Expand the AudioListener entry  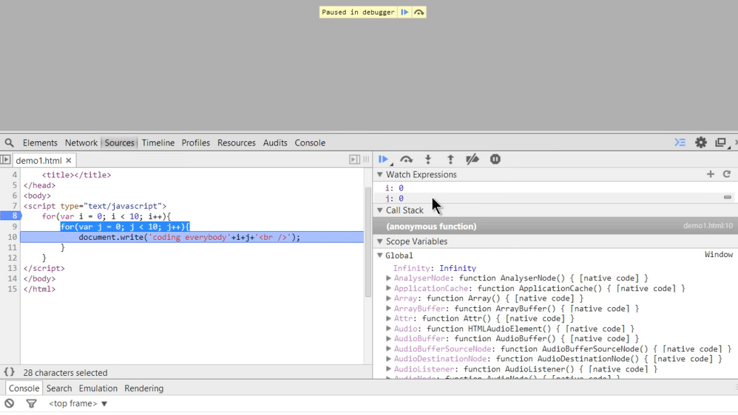389,369
